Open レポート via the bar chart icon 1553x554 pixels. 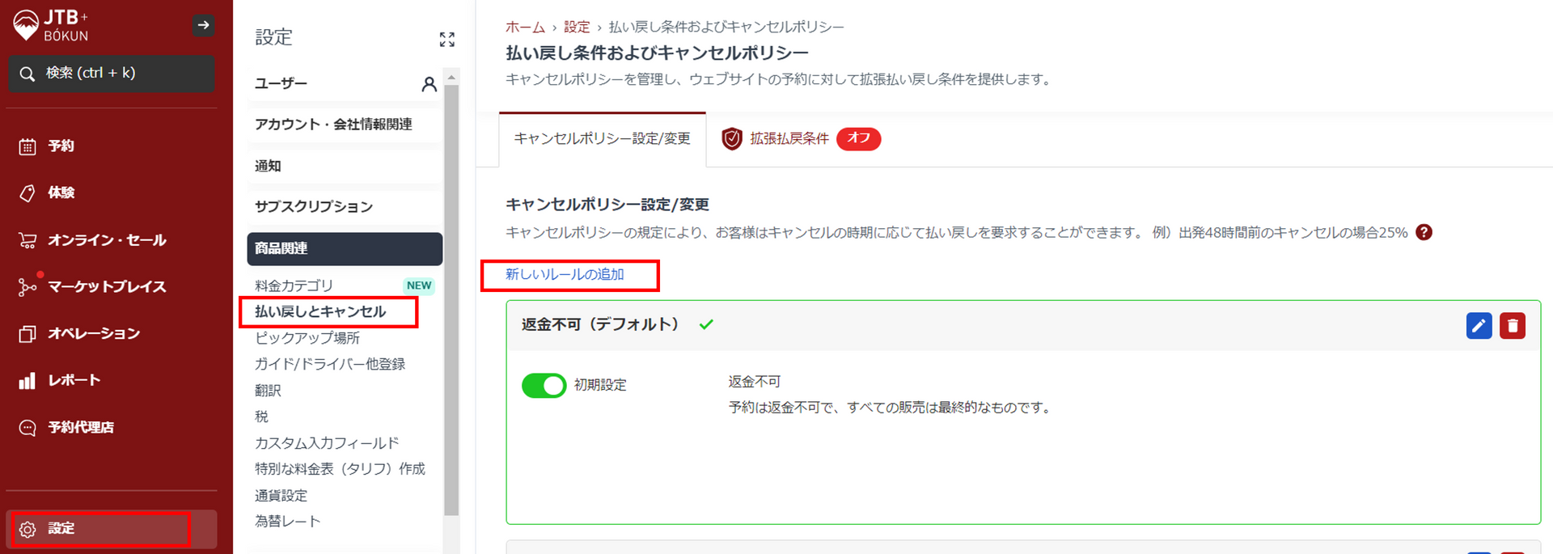click(28, 381)
